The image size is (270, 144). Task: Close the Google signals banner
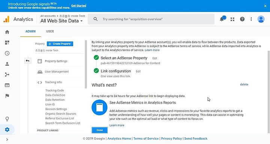[265, 6]
